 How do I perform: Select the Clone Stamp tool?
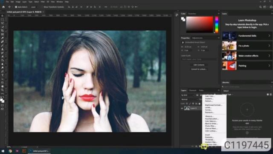(x=2, y=49)
